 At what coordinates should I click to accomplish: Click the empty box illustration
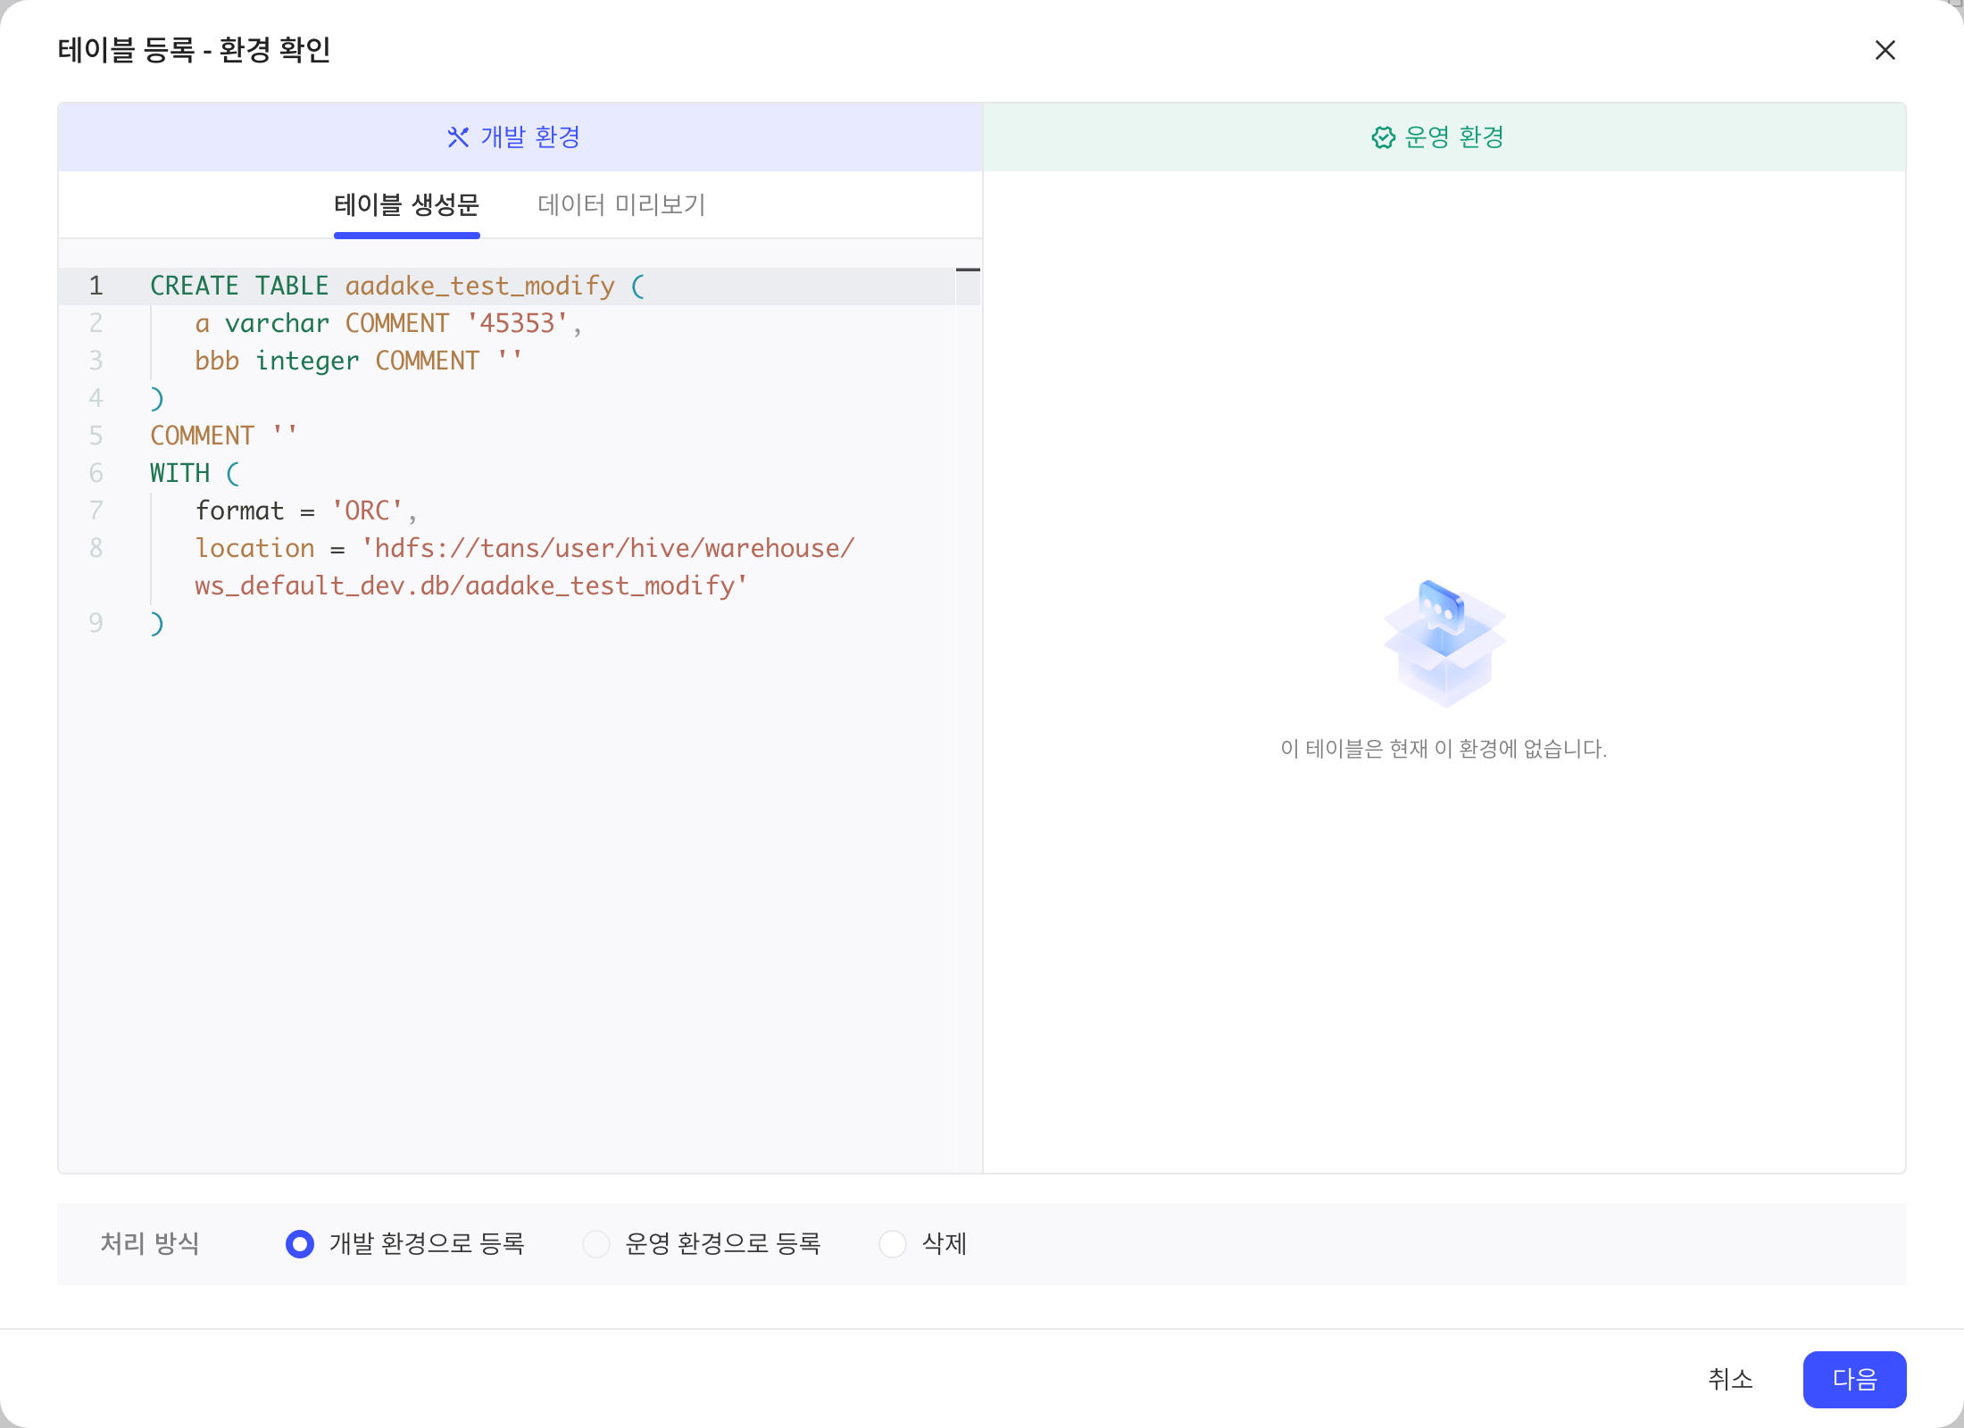pyautogui.click(x=1444, y=643)
